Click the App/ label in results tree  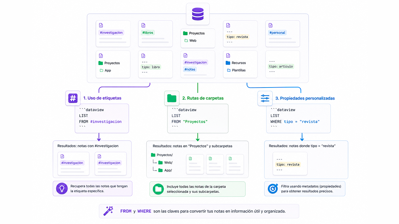click(x=168, y=170)
